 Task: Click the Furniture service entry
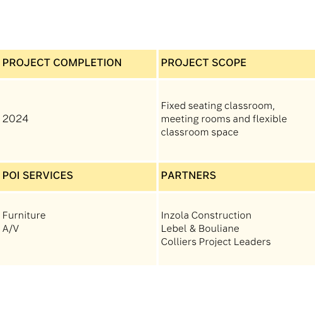24,215
